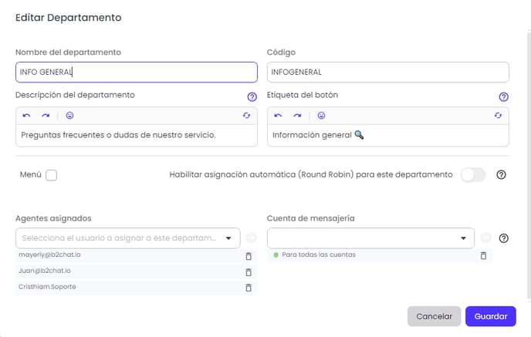Open emoji picker for Etiqueta del botón

point(321,116)
